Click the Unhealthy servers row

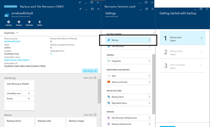tap(19, 93)
